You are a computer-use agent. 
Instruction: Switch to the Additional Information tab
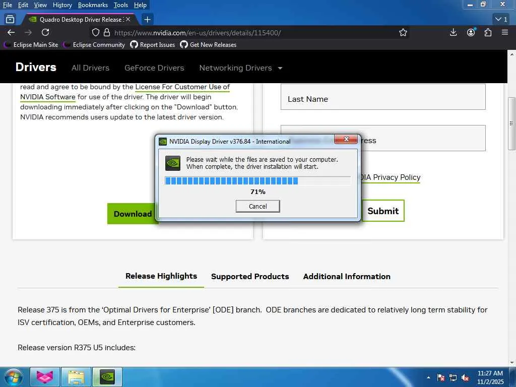[347, 277]
